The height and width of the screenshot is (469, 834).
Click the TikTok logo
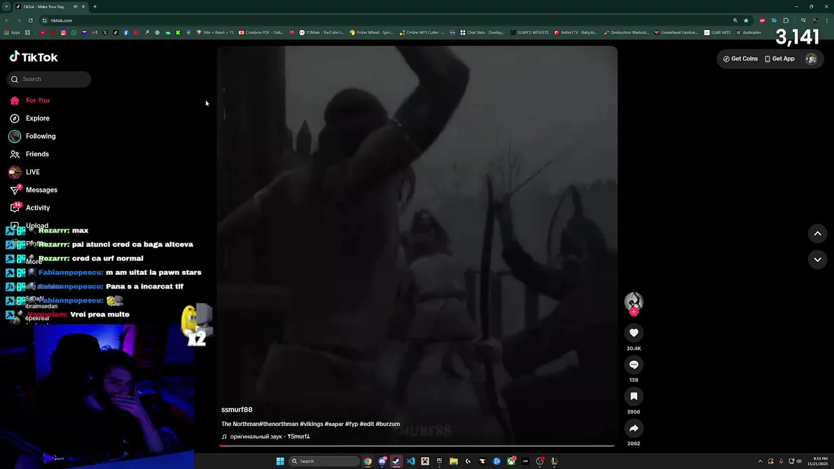coord(34,57)
